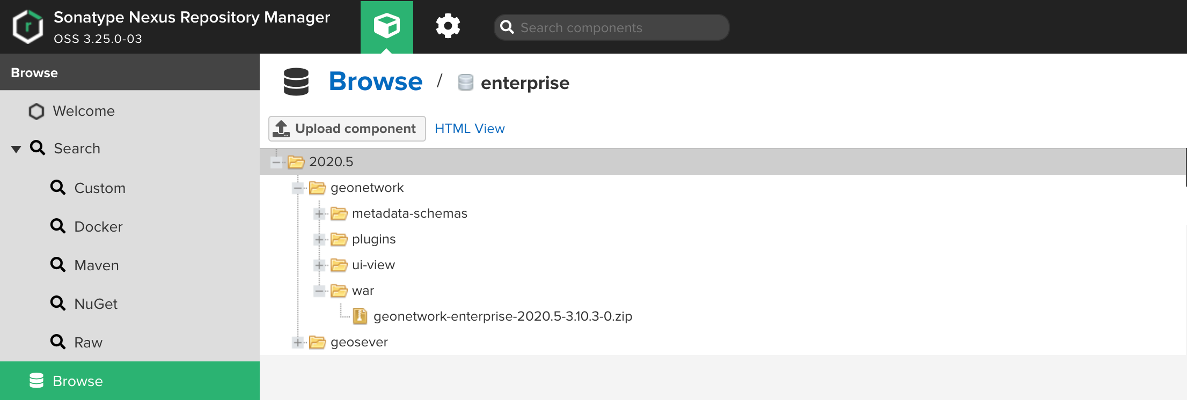The image size is (1187, 400).
Task: Click magnifier icon next to Docker
Action: [58, 226]
